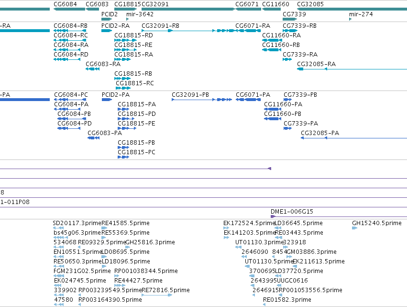Click protein CG18815-PD
This screenshot has width=407, height=307.
click(x=137, y=114)
